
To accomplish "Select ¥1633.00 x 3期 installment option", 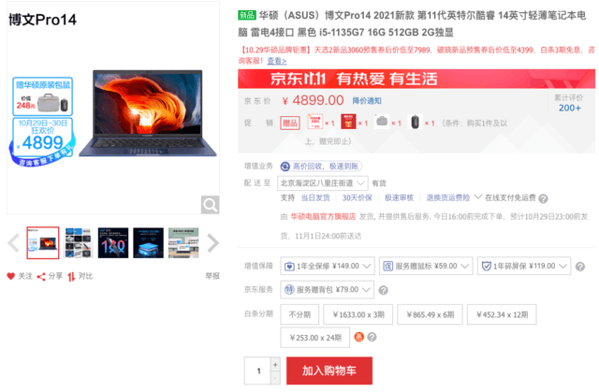I will pos(358,314).
